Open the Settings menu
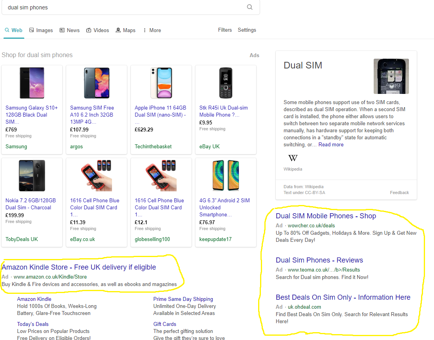This screenshot has width=434, height=340. pyautogui.click(x=247, y=30)
